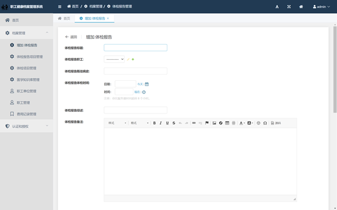
Task: Click the 现在 now link
Action: [137, 92]
